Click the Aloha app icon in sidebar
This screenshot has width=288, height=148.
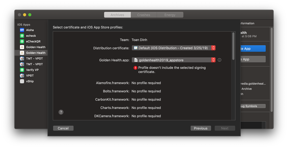pyautogui.click(x=22, y=30)
